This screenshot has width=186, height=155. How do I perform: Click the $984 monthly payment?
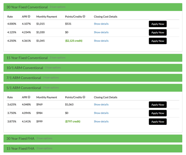click(40, 113)
